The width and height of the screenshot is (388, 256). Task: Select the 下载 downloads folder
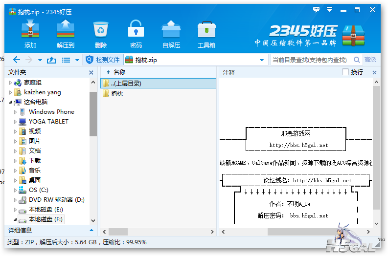(x=35, y=161)
